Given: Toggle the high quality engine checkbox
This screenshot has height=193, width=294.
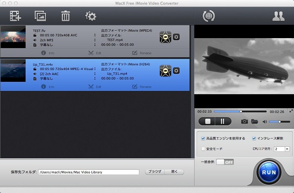Looking at the screenshot, I should click(203, 138).
